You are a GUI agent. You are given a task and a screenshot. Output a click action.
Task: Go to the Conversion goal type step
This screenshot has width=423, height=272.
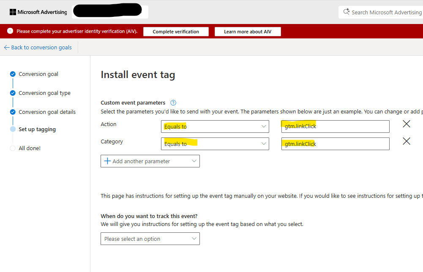point(44,93)
